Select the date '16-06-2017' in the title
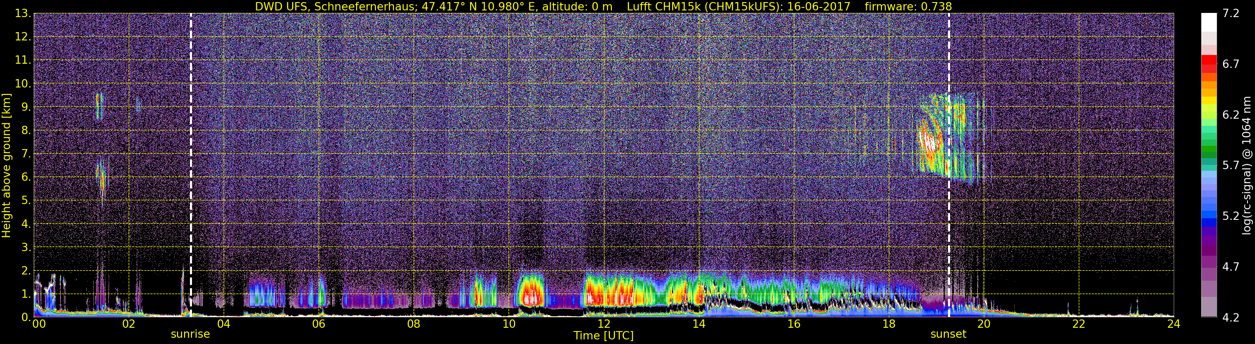The height and width of the screenshot is (344, 1255). 818,6
